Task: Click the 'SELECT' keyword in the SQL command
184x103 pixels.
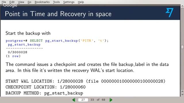Action: 36,41
